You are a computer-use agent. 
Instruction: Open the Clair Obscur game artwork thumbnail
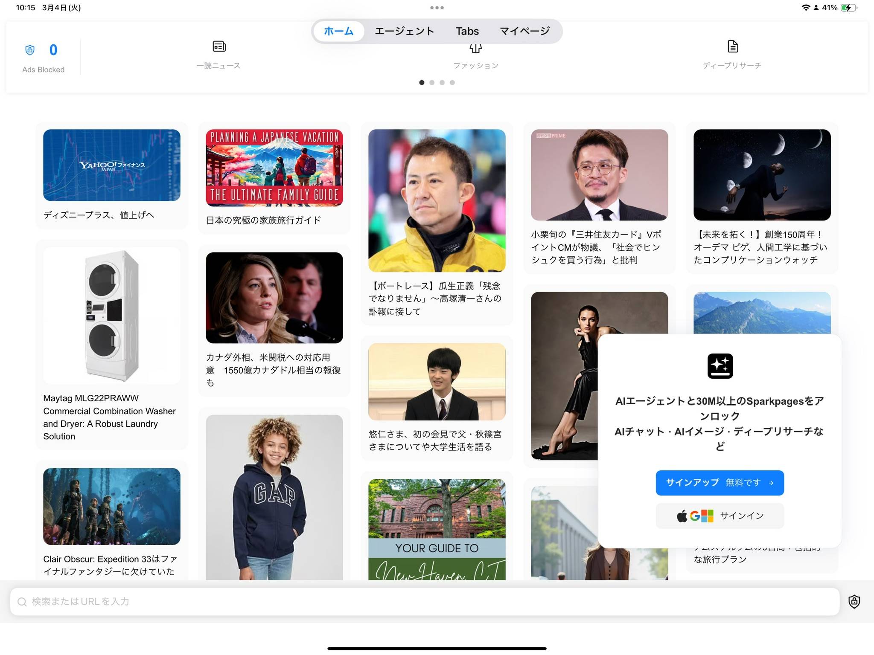(x=112, y=506)
